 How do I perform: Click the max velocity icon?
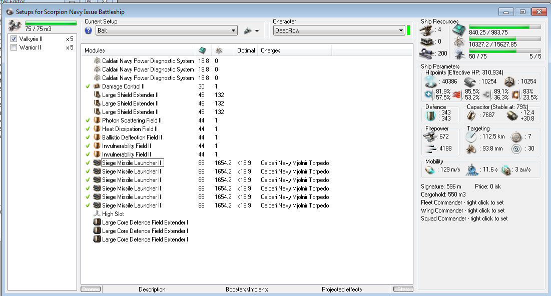point(429,170)
